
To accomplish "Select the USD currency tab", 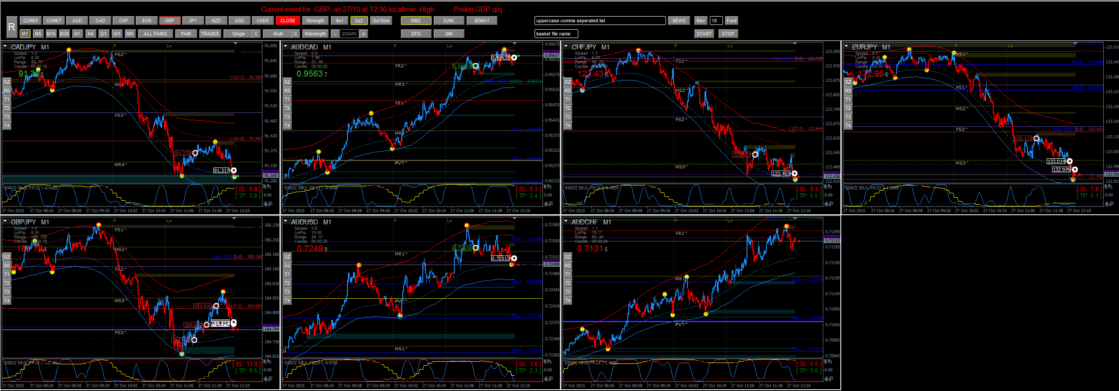I will pos(239,21).
